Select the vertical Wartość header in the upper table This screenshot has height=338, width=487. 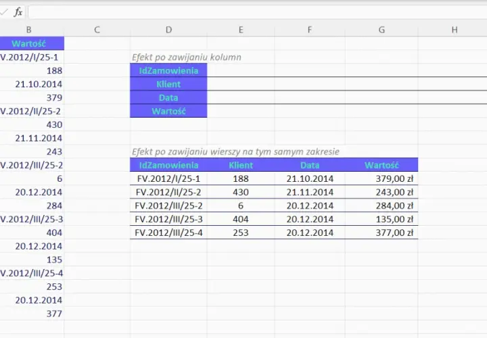tap(168, 111)
